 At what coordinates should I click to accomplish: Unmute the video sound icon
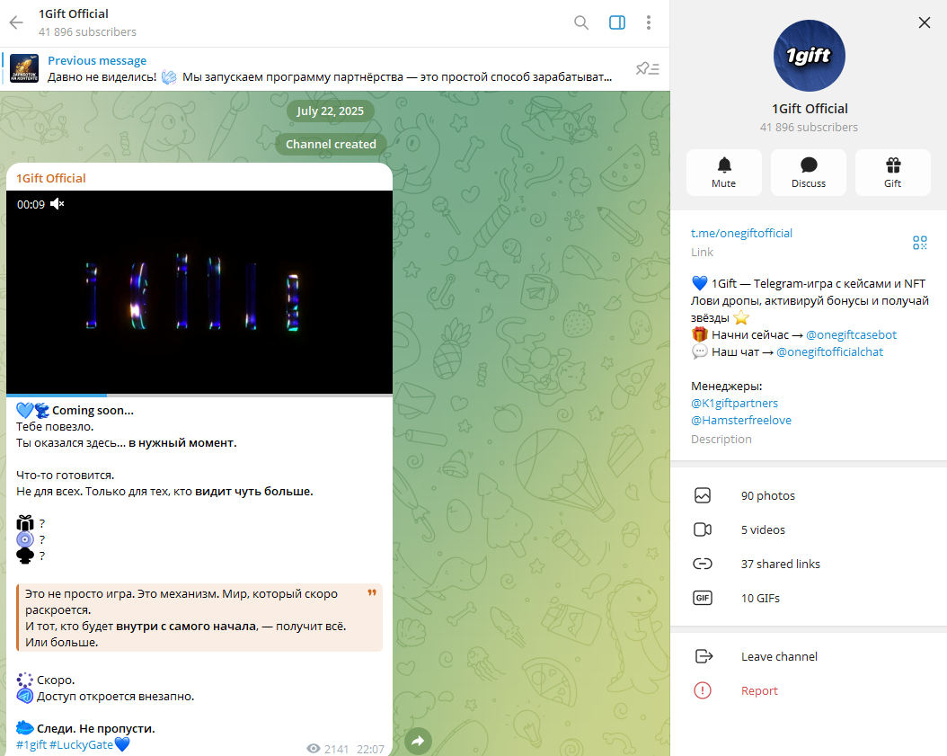tap(58, 204)
